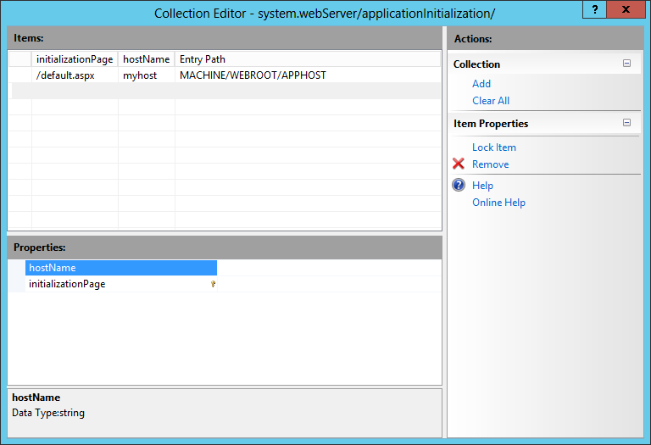Open the Online Help link

[x=498, y=203]
